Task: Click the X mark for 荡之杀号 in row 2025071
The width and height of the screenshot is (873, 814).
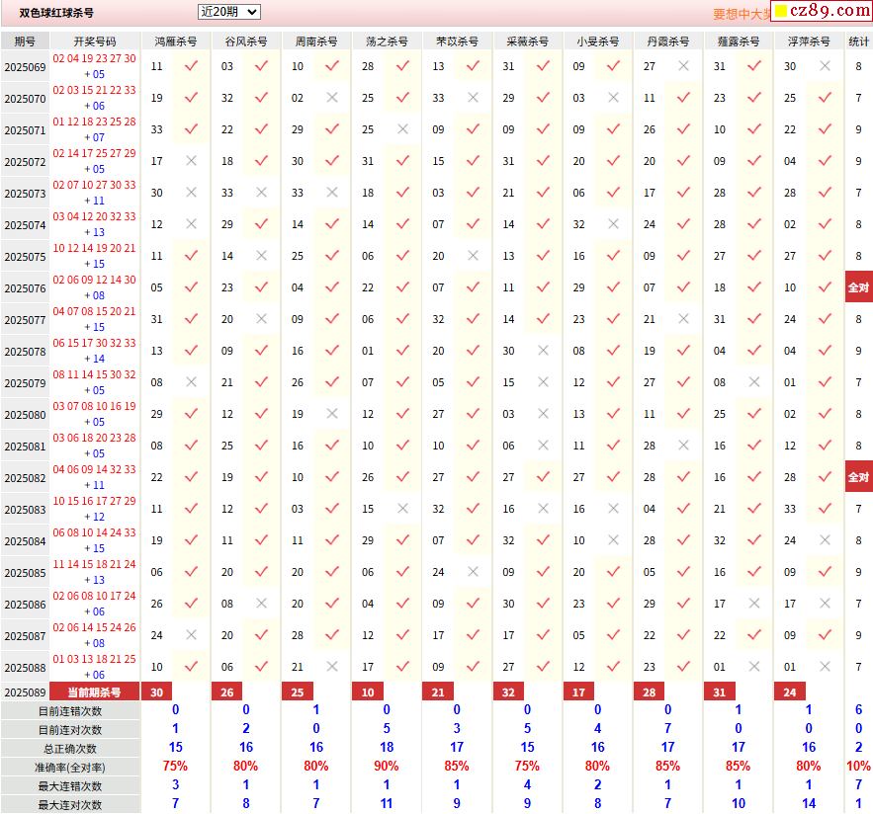Action: coord(402,129)
